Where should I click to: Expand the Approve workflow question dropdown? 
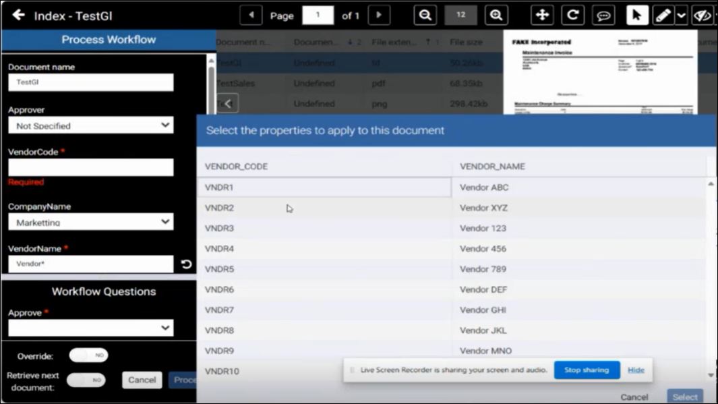click(x=90, y=328)
